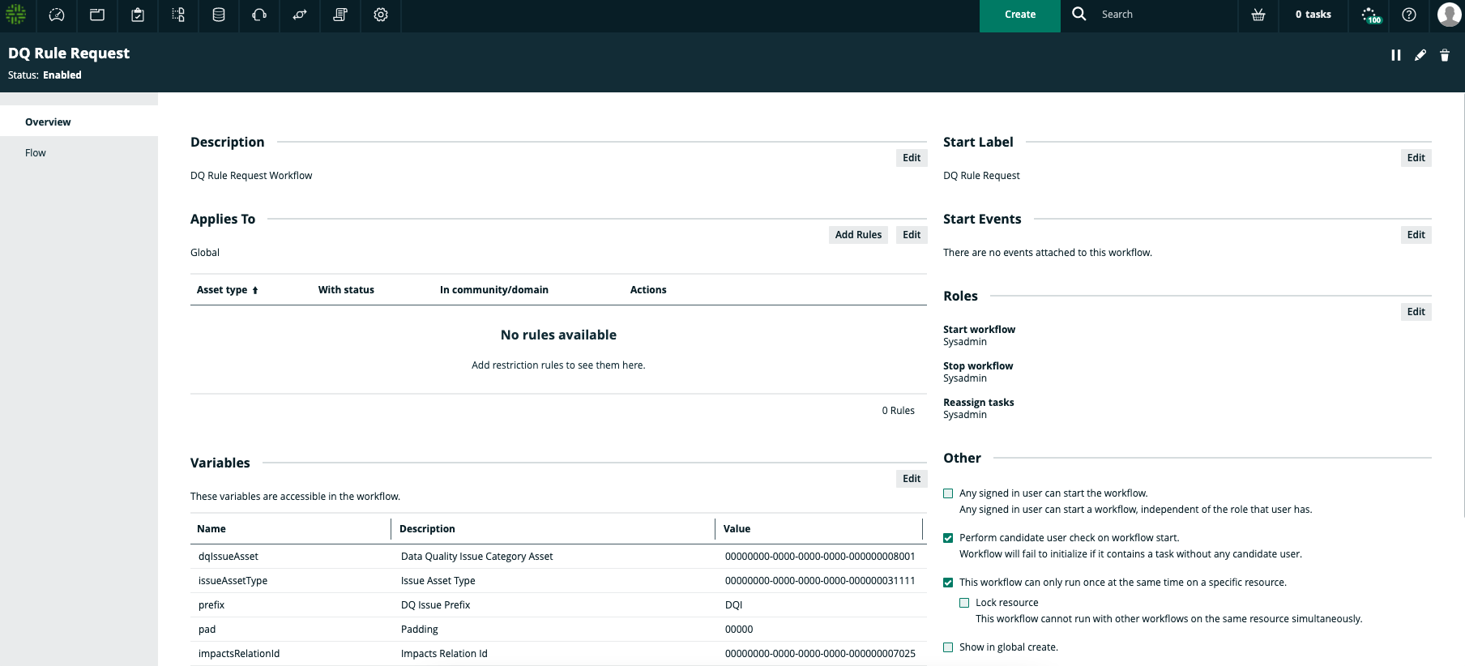Open the shopping basket icon
The height and width of the screenshot is (666, 1465).
click(x=1258, y=15)
